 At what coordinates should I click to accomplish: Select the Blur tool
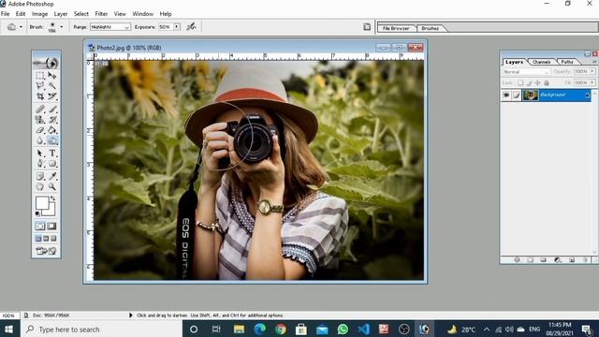click(x=39, y=140)
